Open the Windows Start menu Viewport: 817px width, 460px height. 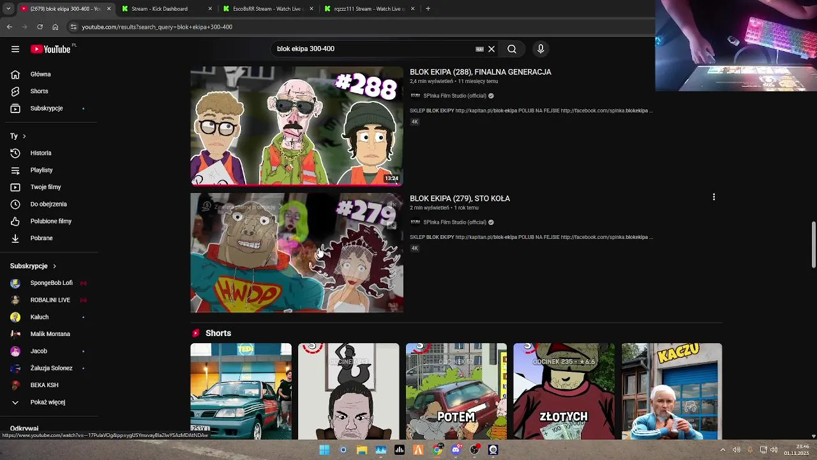(x=324, y=450)
